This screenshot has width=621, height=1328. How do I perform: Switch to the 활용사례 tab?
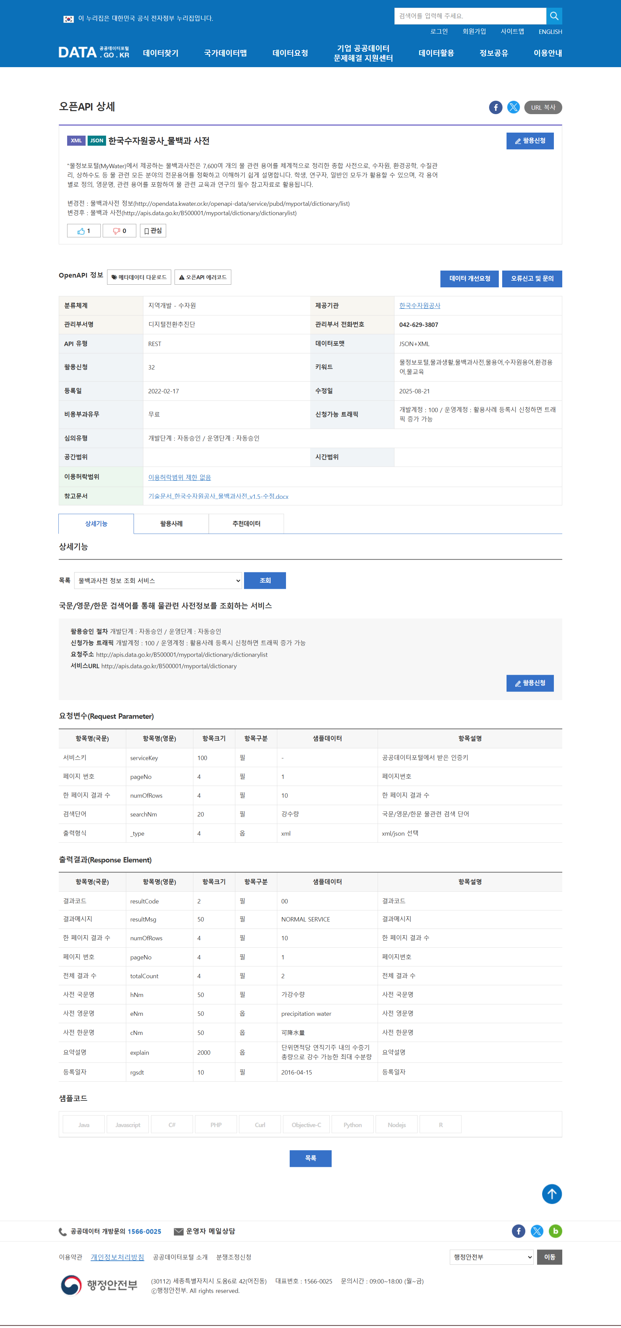[171, 524]
